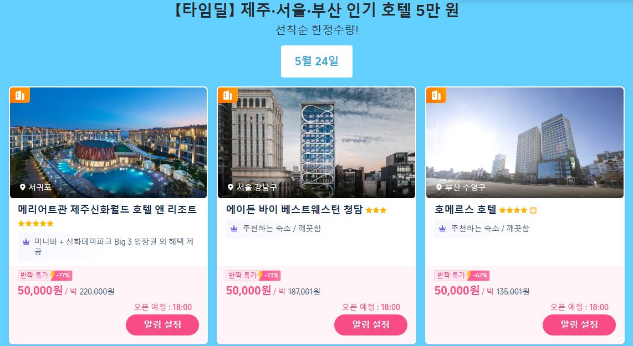Click the orange building icon on Homers Hotel card
The image size is (633, 346).
click(436, 95)
